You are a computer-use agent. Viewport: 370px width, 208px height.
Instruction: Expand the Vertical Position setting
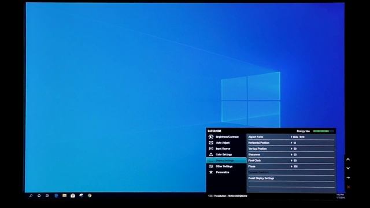[291, 148]
